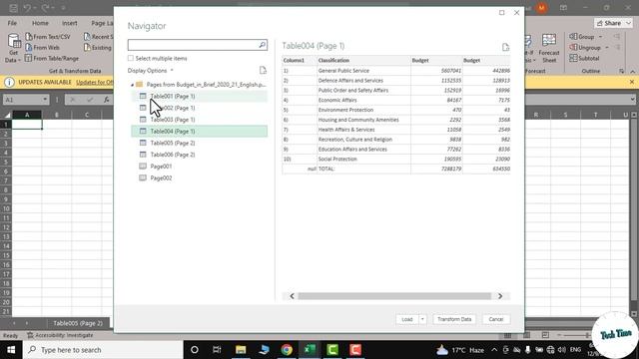Open the Ungroup dropdown arrow
This screenshot has height=359, width=639.
coord(607,48)
